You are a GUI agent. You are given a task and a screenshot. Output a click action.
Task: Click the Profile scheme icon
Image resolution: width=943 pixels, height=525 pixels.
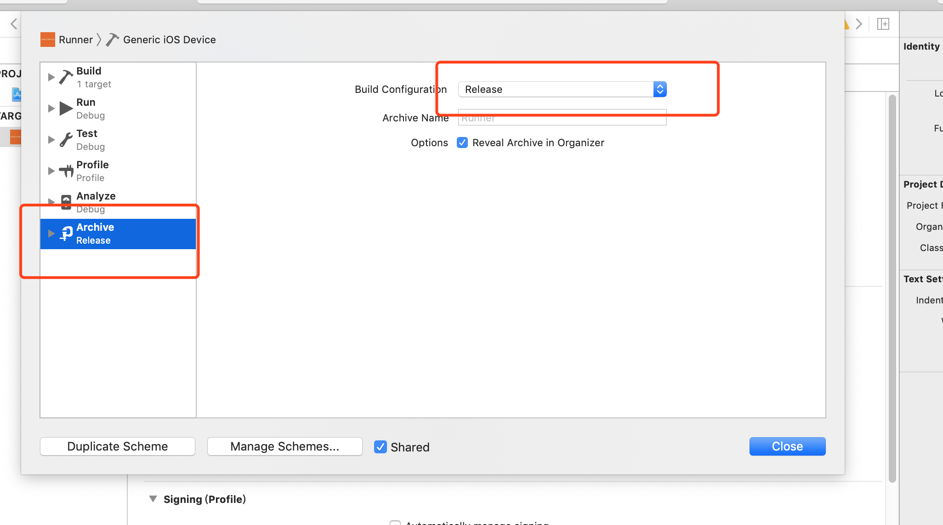point(66,170)
